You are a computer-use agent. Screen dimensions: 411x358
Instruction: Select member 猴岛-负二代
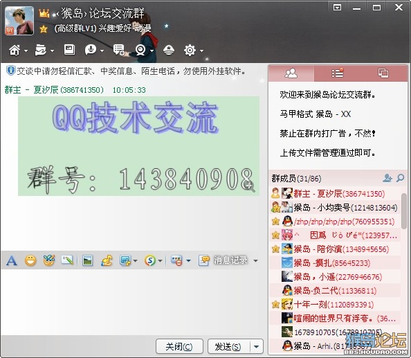point(335,291)
